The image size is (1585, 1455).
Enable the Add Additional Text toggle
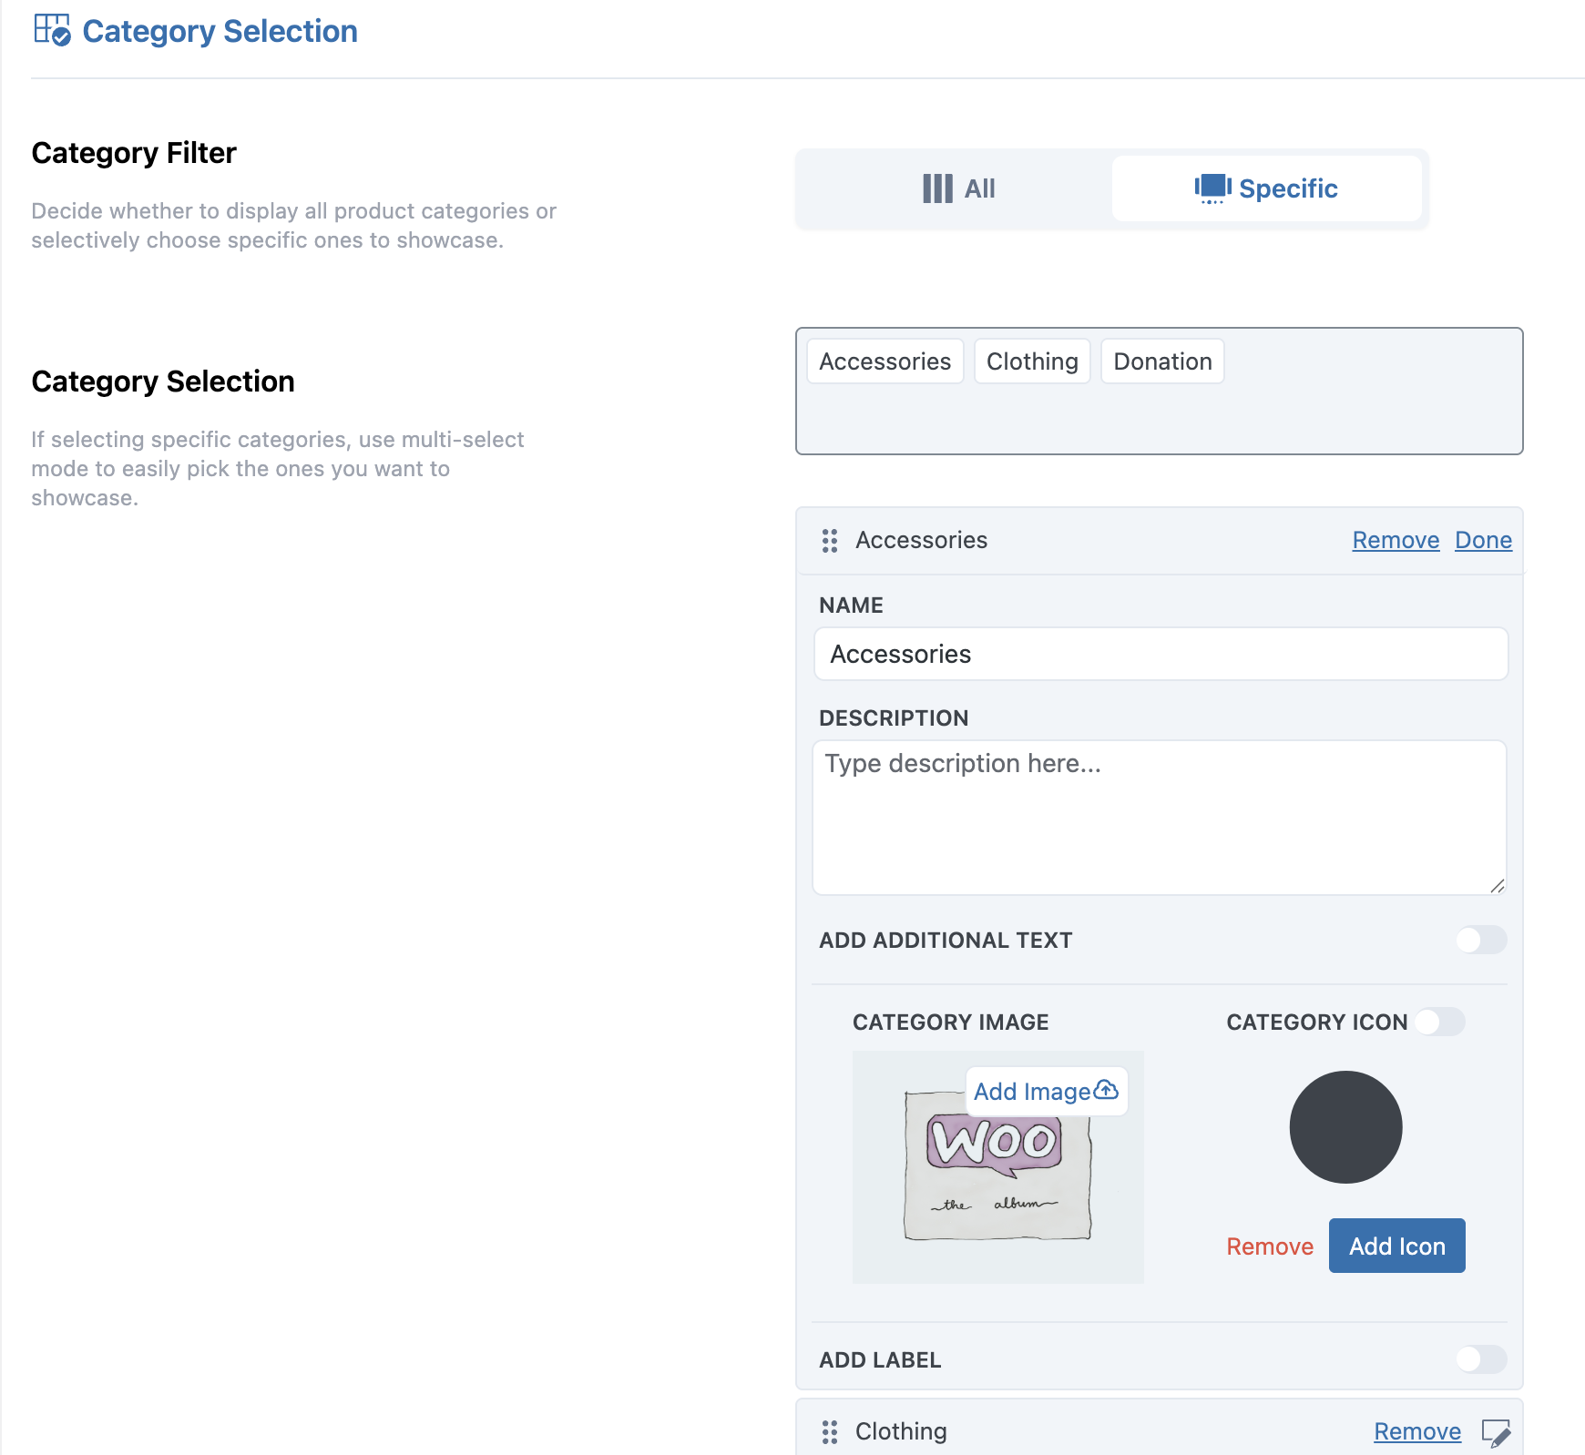(x=1480, y=940)
